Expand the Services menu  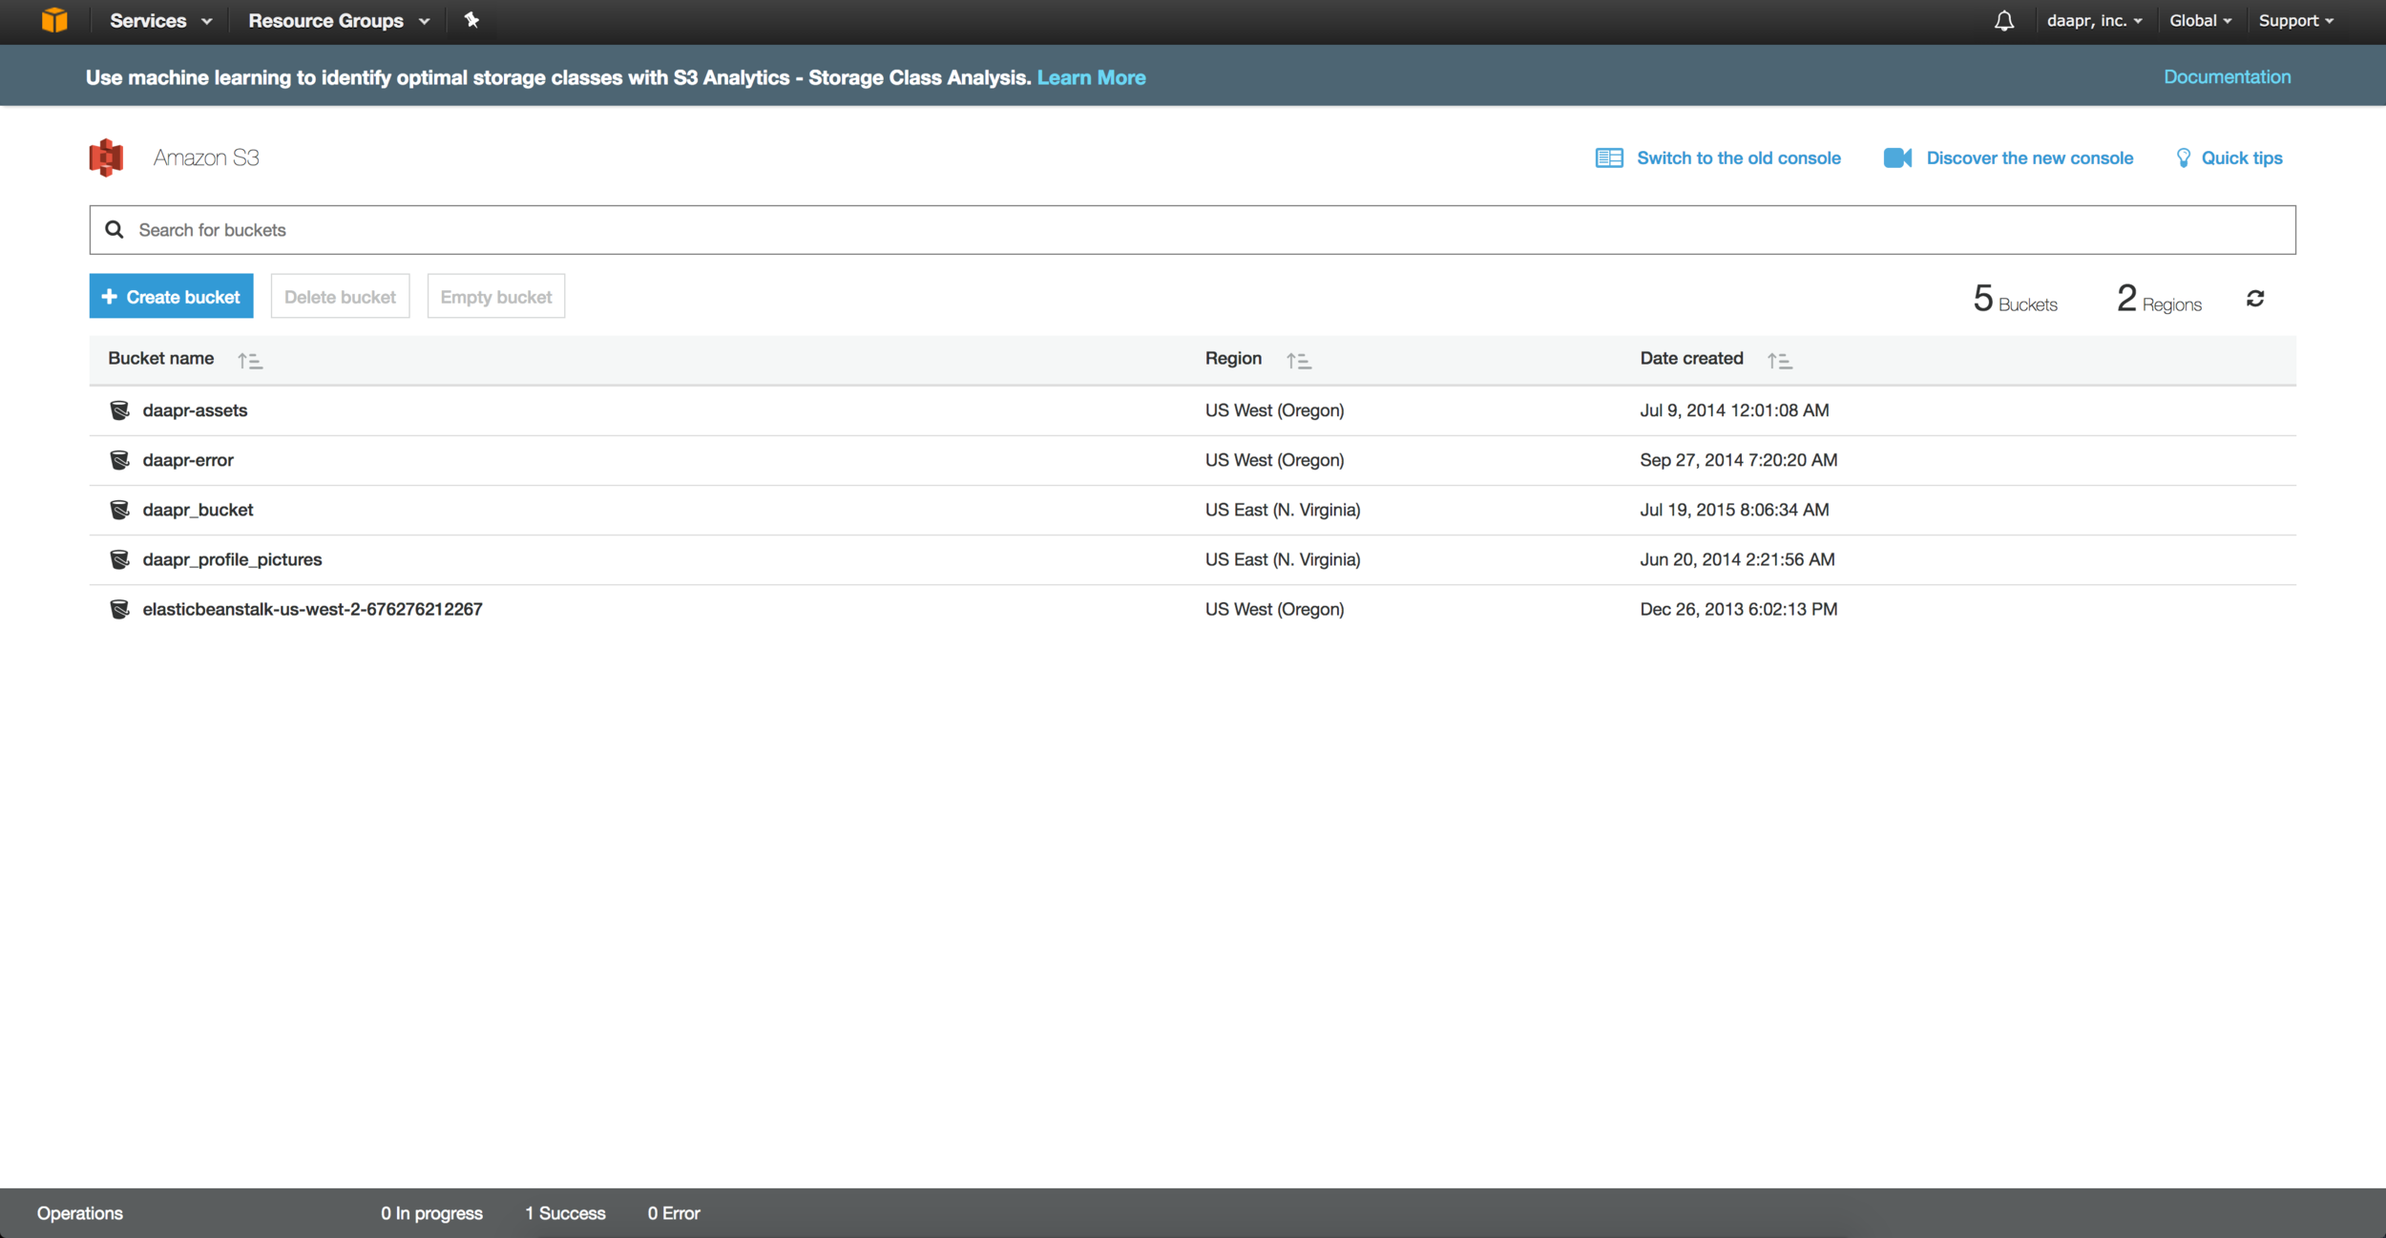click(160, 20)
